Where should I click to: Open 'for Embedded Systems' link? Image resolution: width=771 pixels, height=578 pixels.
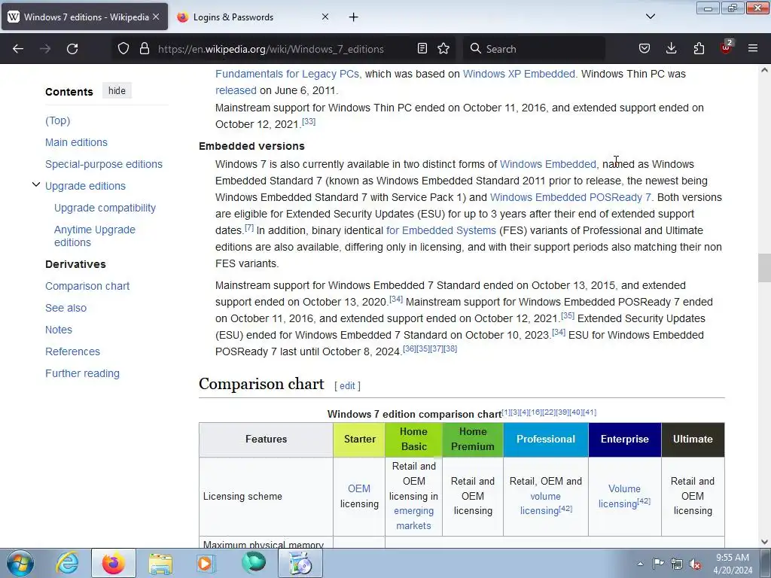click(x=441, y=230)
